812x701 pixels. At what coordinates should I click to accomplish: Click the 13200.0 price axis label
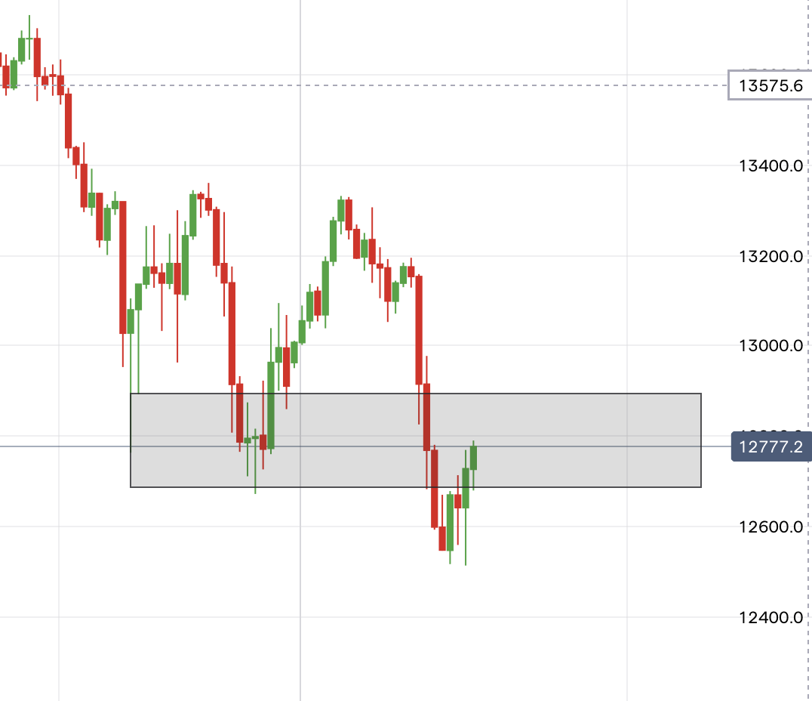tap(770, 256)
